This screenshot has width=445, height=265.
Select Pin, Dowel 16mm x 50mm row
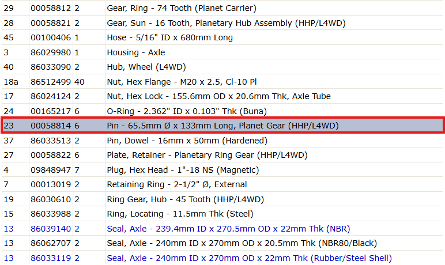point(223,141)
